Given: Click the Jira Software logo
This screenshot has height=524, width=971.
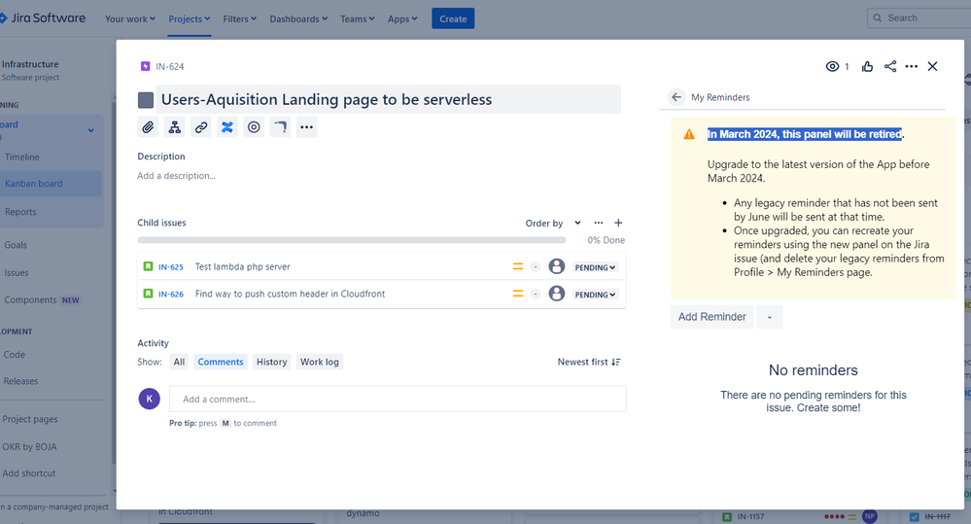Looking at the screenshot, I should click(42, 17).
